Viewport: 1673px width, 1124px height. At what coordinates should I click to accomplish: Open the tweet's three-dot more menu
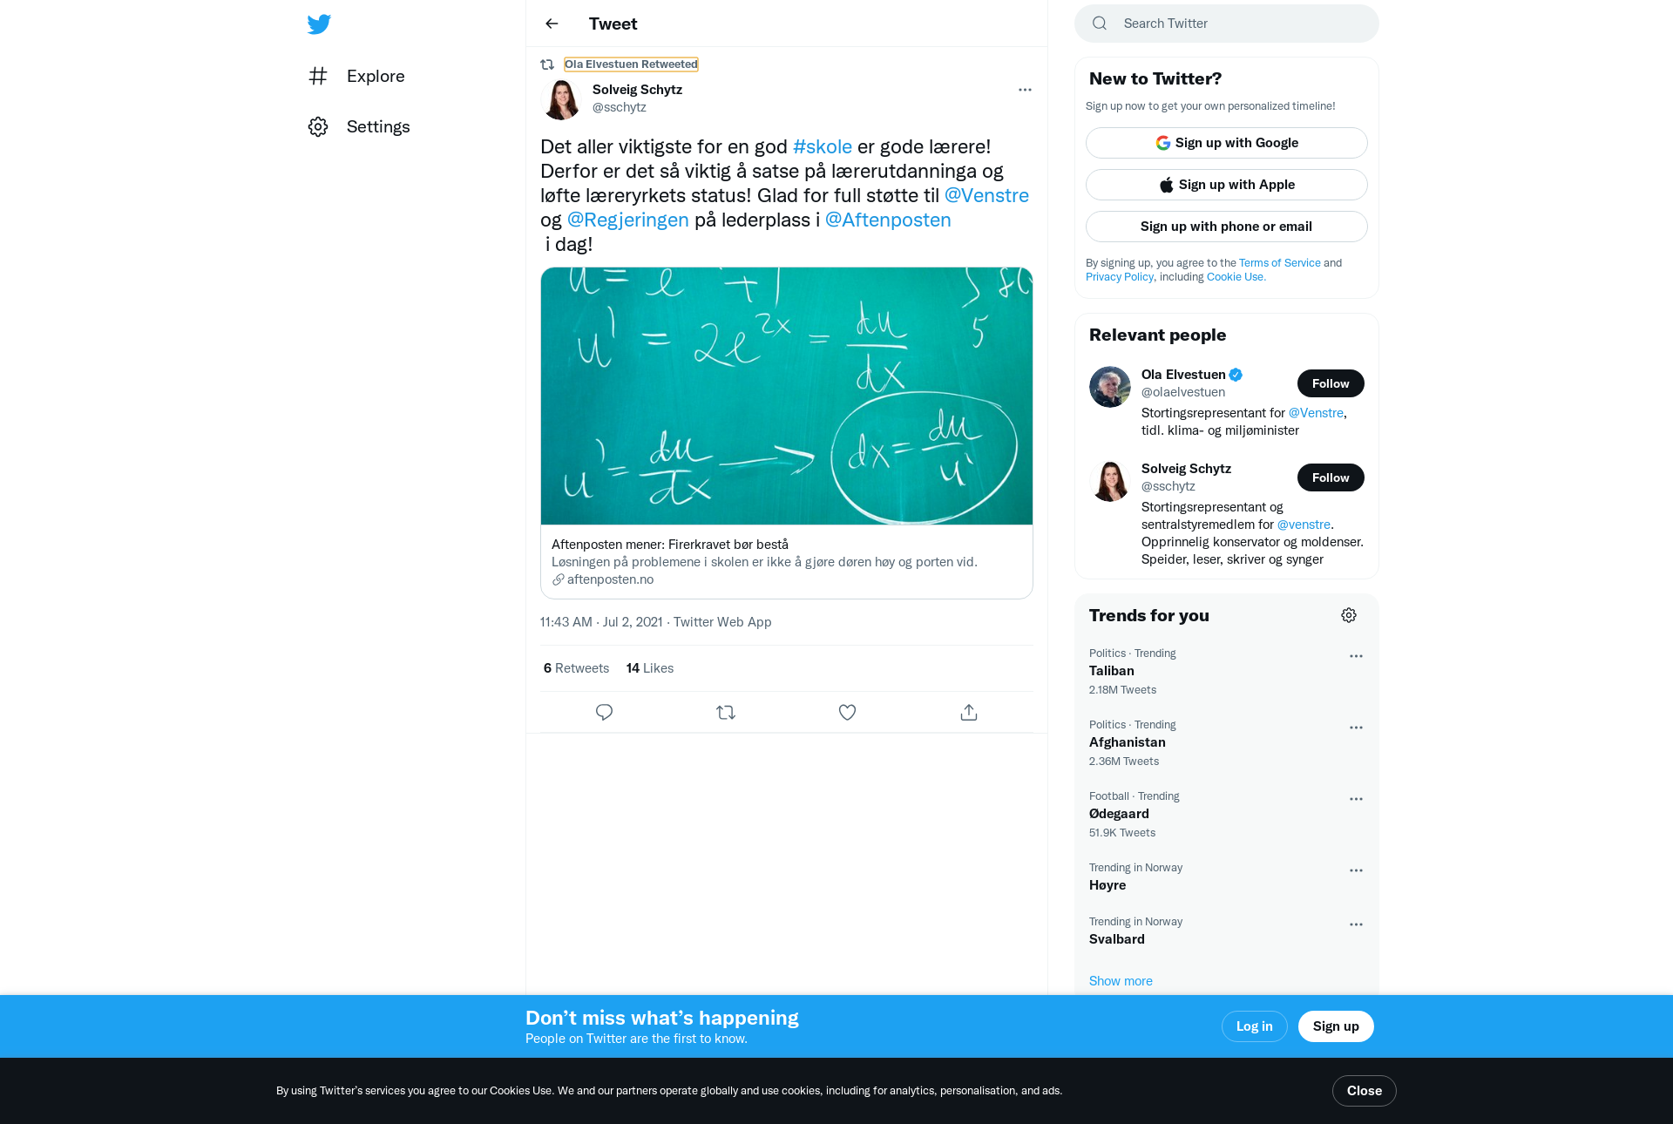1025,90
